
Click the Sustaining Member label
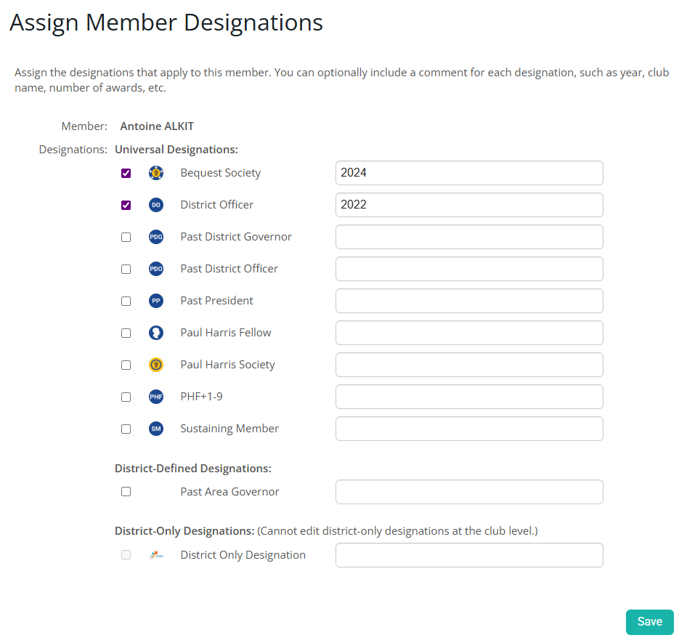(229, 429)
